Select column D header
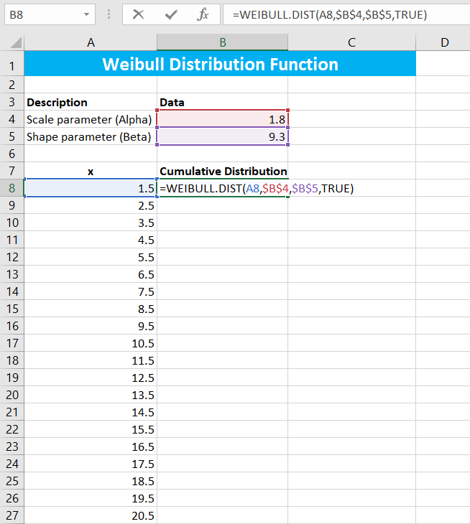The image size is (470, 524). pyautogui.click(x=443, y=42)
